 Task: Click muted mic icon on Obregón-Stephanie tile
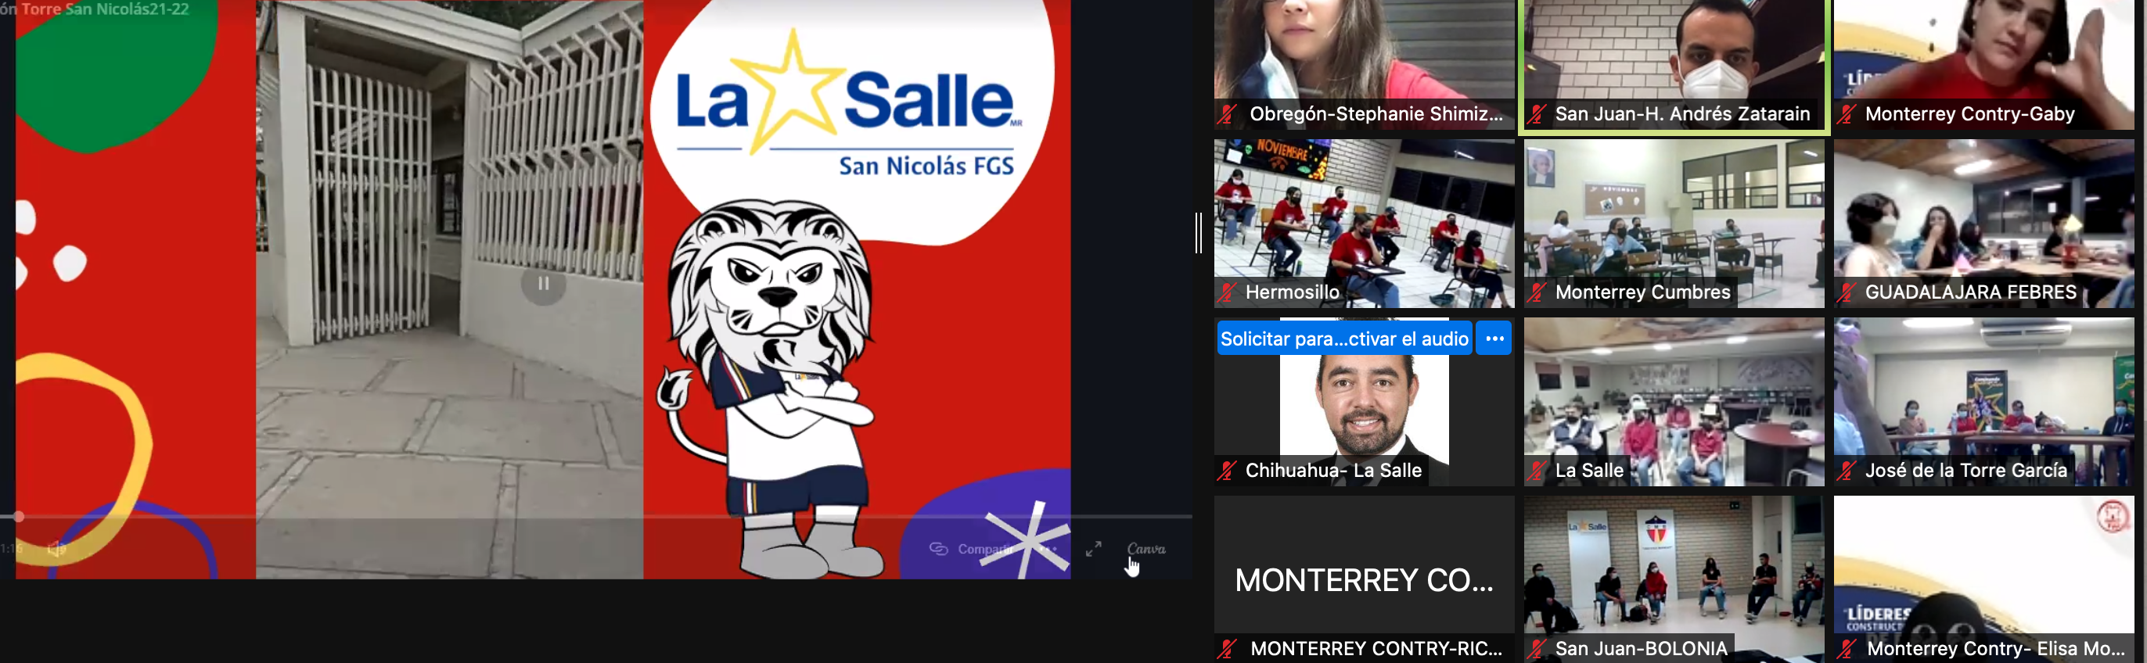click(x=1227, y=114)
